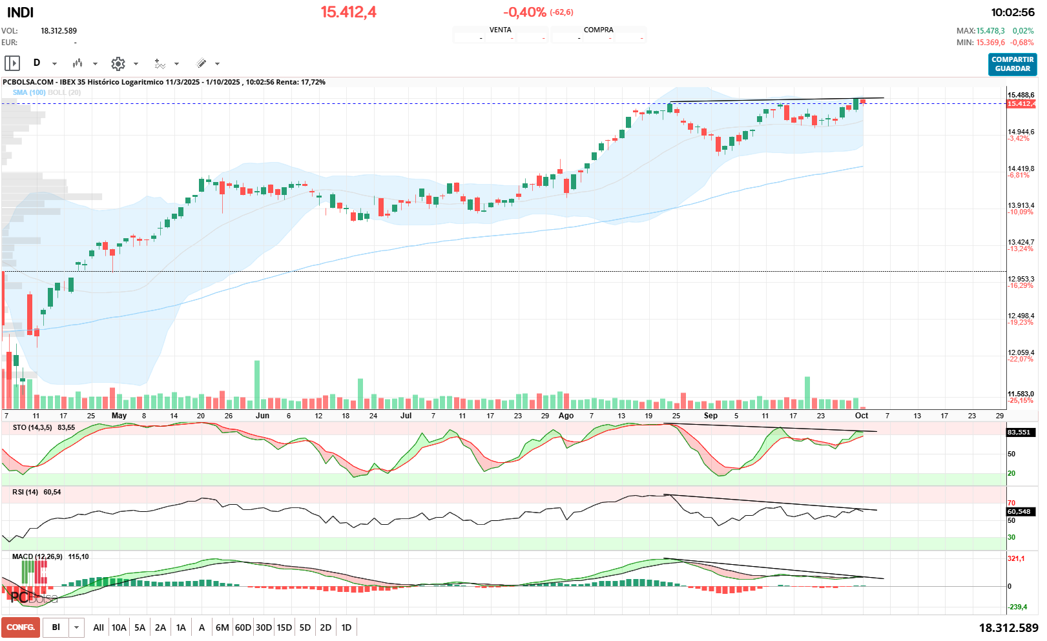Open the chart settings gear icon
The height and width of the screenshot is (641, 1047).
[118, 63]
